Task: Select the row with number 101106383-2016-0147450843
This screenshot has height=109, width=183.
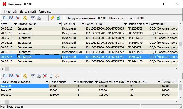Action: [x=89, y=43]
